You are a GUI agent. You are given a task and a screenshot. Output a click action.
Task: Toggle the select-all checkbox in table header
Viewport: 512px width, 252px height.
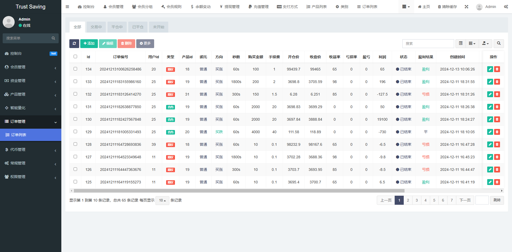click(75, 57)
